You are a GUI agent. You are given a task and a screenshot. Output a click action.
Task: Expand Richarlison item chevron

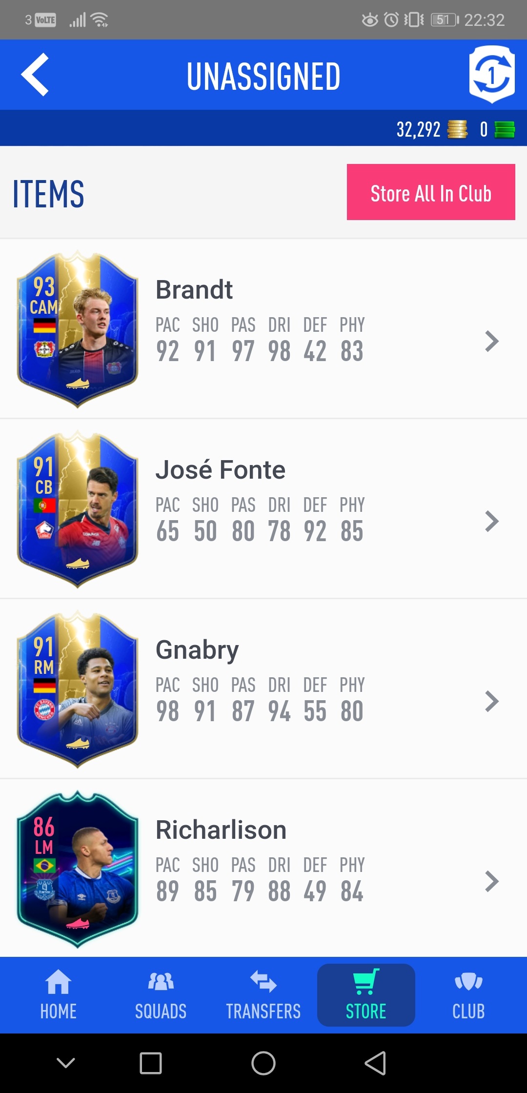(492, 881)
